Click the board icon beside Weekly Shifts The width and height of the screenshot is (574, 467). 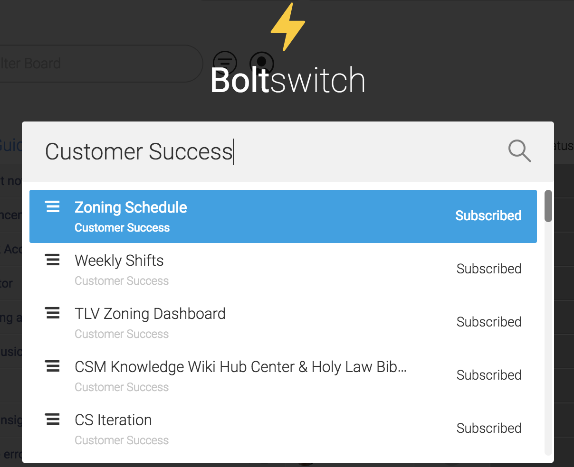point(52,260)
